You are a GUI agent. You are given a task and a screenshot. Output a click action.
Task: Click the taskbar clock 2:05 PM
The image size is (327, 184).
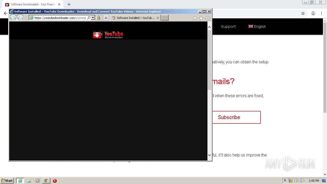[x=314, y=181]
